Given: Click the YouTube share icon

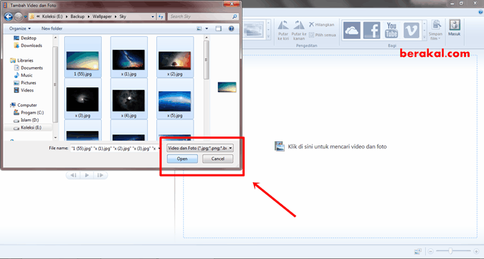Looking at the screenshot, I should pos(391,30).
